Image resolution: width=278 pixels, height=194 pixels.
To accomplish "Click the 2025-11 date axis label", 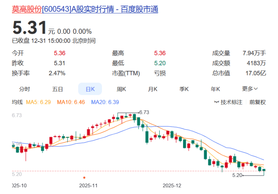I will pos(88,186).
